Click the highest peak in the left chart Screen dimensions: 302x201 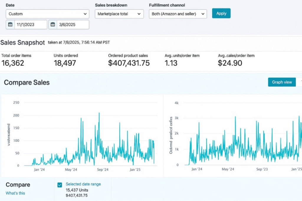point(99,113)
